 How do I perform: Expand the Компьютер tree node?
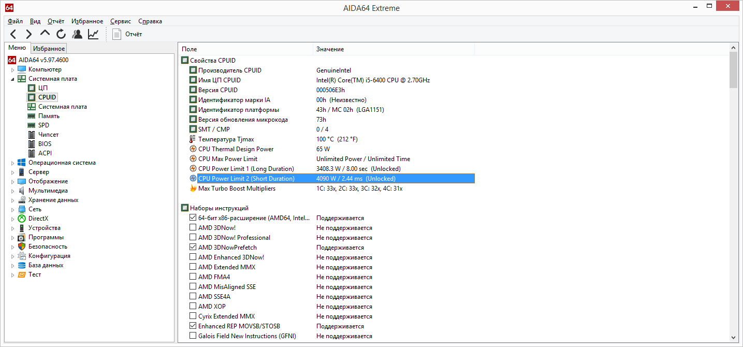12,70
